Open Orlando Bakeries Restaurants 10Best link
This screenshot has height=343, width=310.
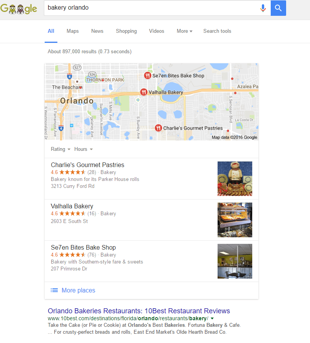coord(139,311)
